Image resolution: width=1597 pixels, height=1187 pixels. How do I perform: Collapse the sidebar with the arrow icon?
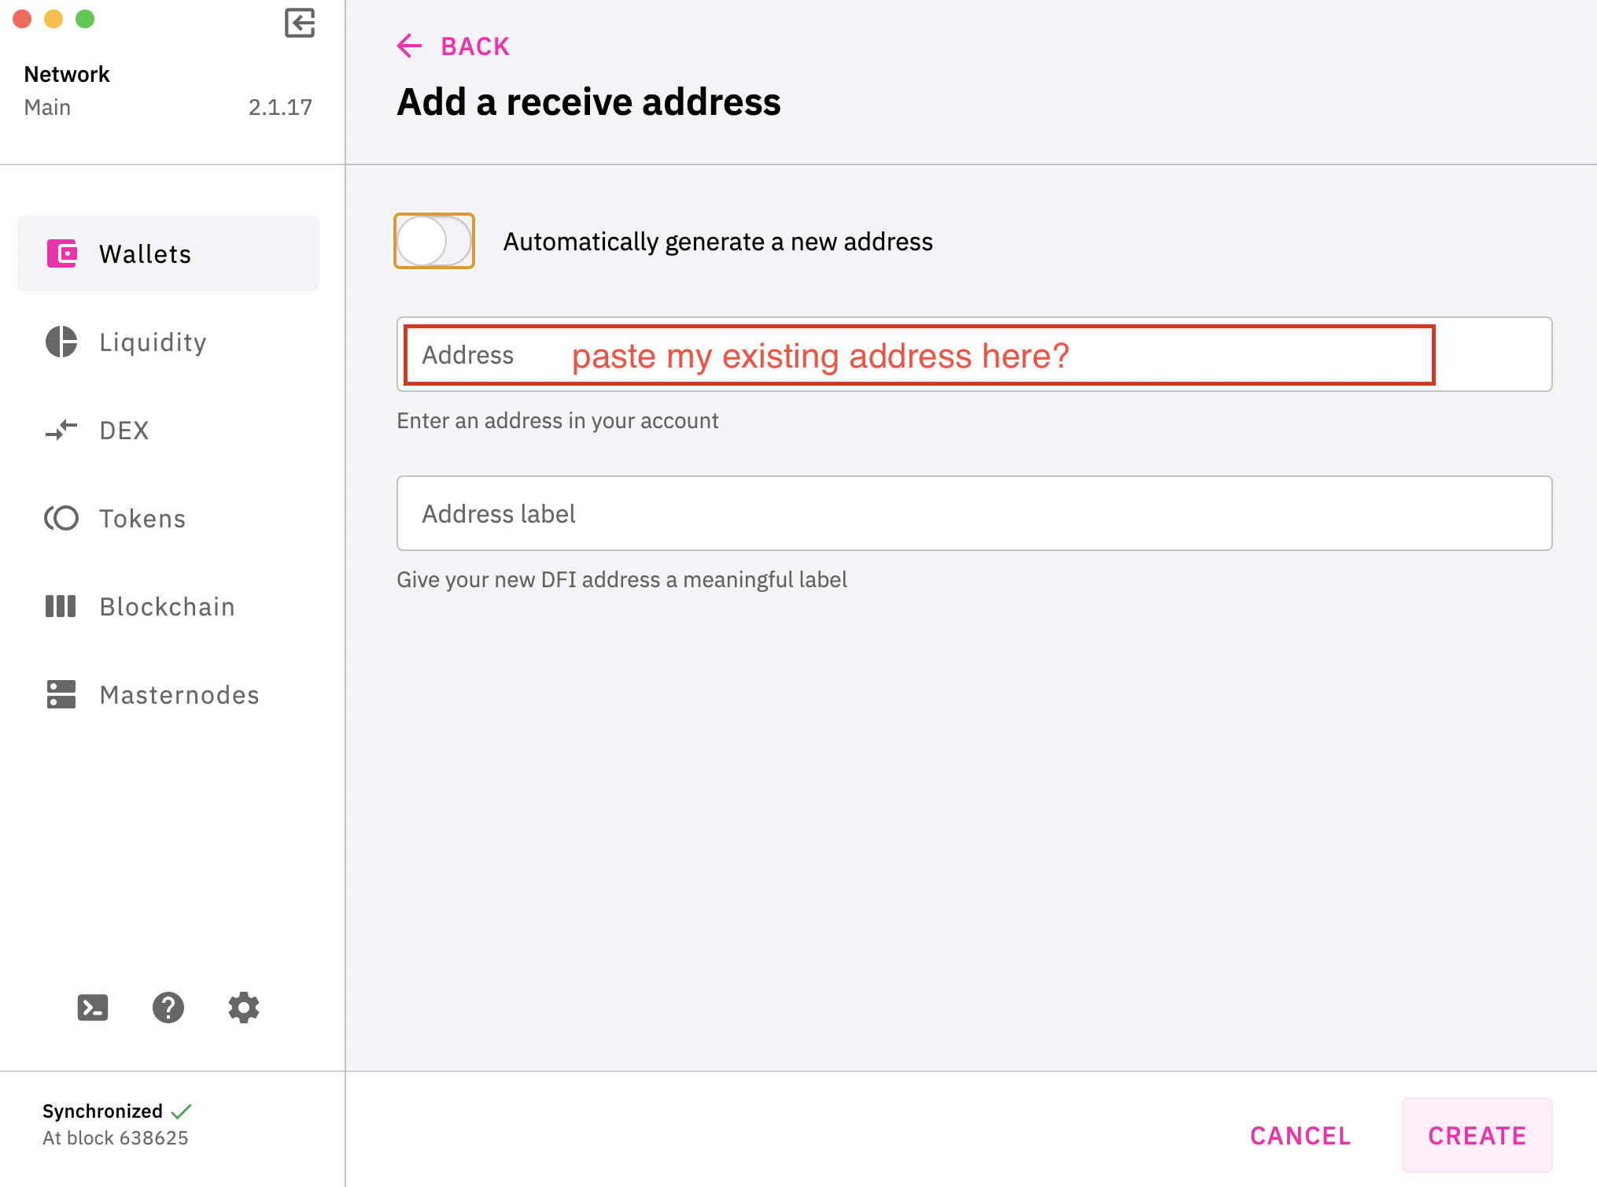[300, 23]
